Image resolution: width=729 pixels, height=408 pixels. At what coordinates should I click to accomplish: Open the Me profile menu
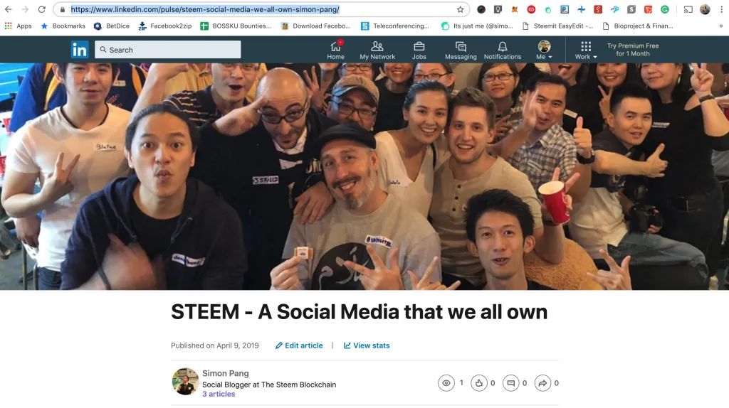[544, 50]
